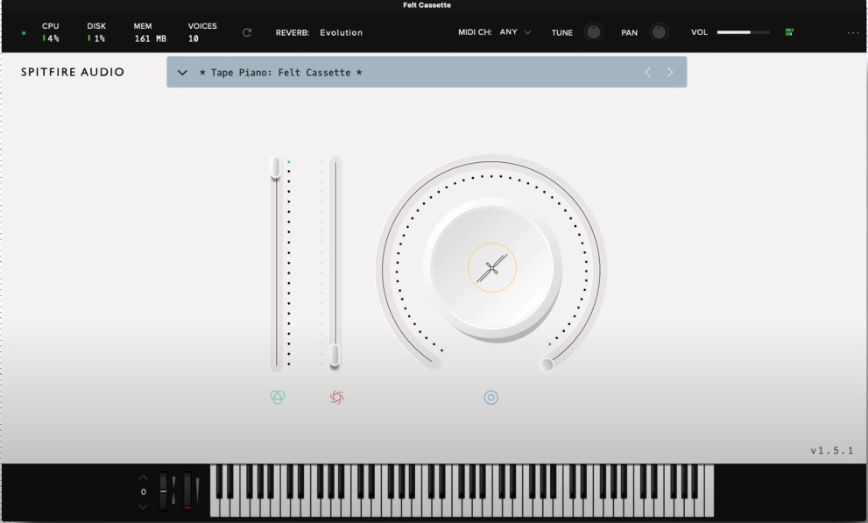Click the REVERB: label
The width and height of the screenshot is (868, 523).
(x=293, y=32)
